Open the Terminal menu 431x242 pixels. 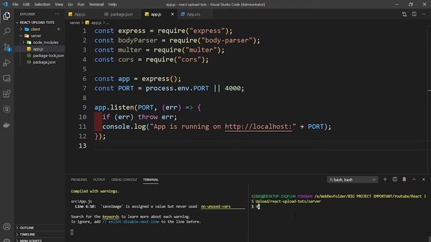96,5
